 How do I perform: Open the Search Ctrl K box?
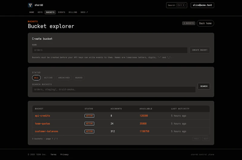point(176,5)
